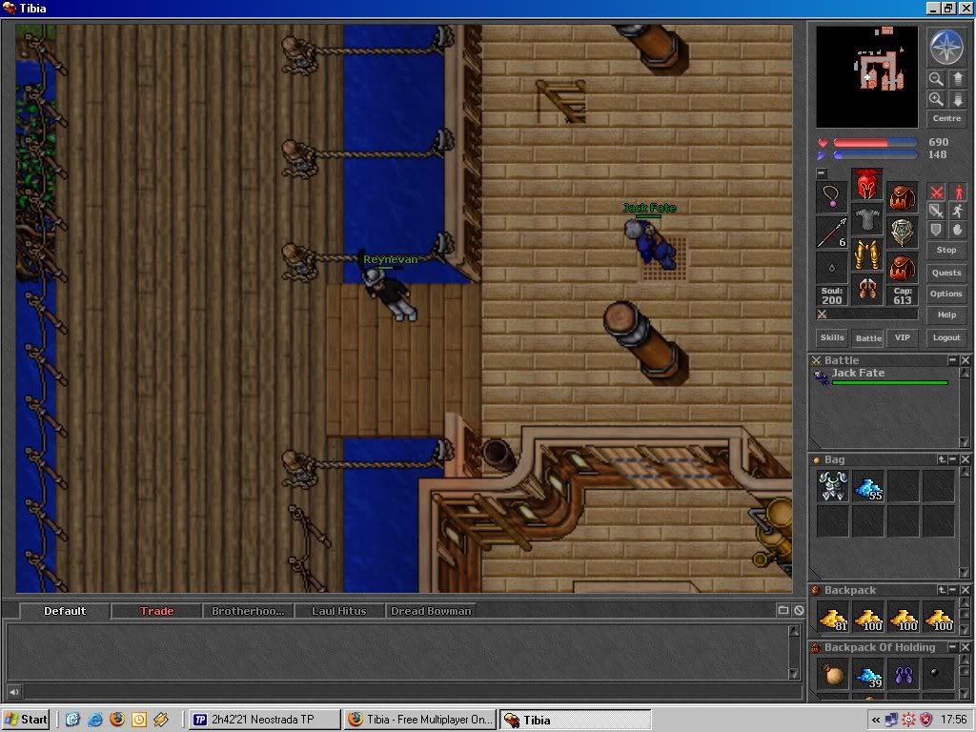Select the stack of 39 blue coins
Image resolution: width=976 pixels, height=732 pixels.
[x=867, y=675]
